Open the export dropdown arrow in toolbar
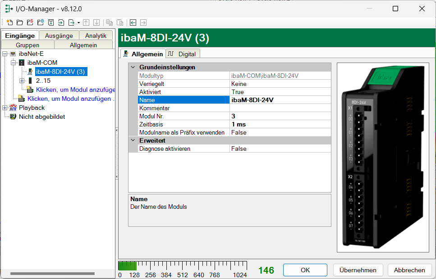The image size is (436, 279). point(79,23)
